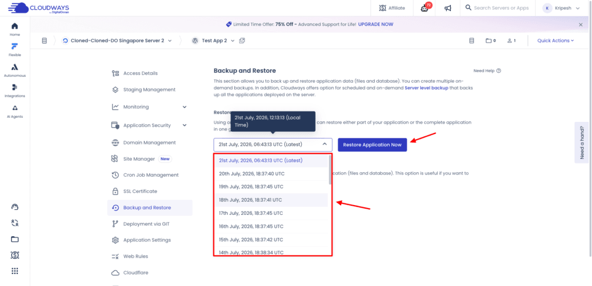Open the apps grid icon in sidebar
The height and width of the screenshot is (286, 592).
click(14, 271)
